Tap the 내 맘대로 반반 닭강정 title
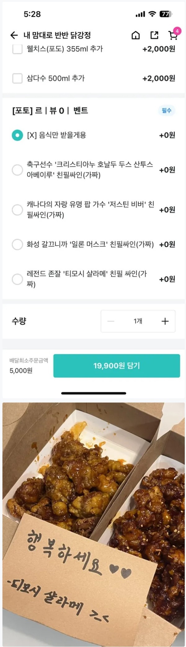Screen dimensions: 186x647 57,35
